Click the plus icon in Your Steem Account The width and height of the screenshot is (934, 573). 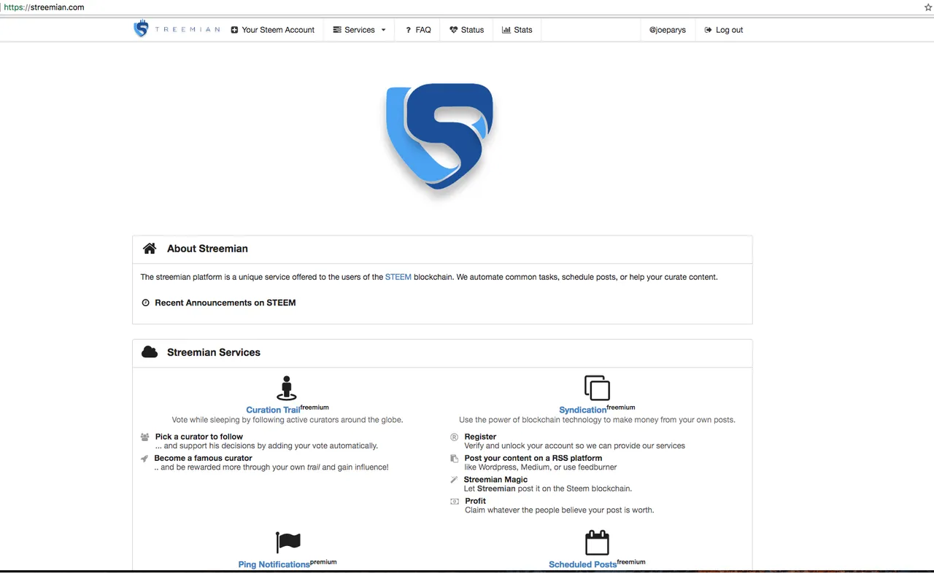pyautogui.click(x=234, y=30)
